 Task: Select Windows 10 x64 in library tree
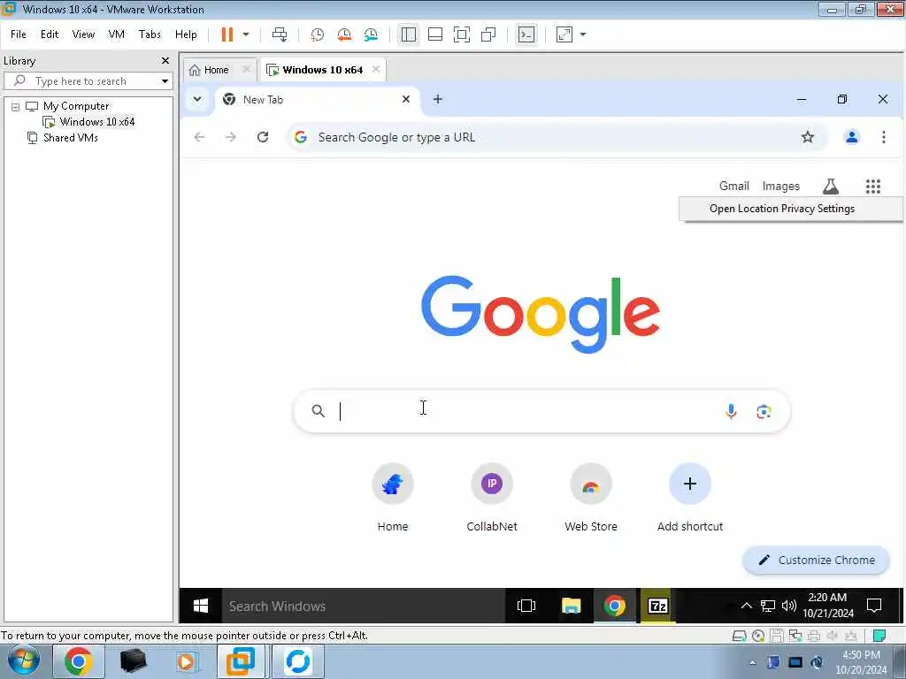(x=96, y=122)
